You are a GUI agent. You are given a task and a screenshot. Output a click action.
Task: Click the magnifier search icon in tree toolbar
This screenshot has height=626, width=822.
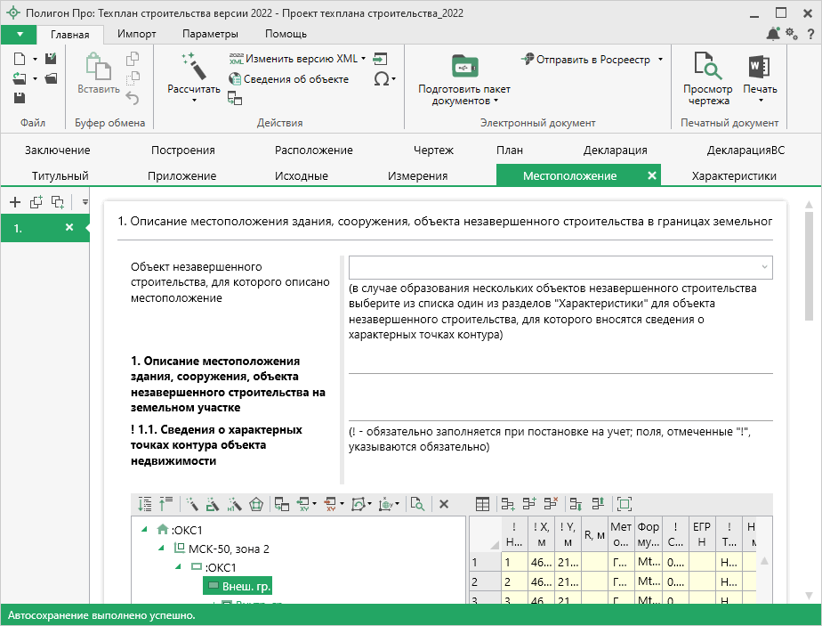417,504
